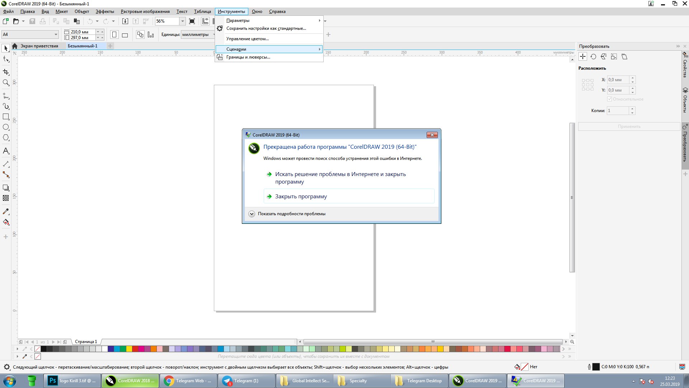This screenshot has width=689, height=388.
Task: Open the 56% zoom level dropdown
Action: point(183,21)
